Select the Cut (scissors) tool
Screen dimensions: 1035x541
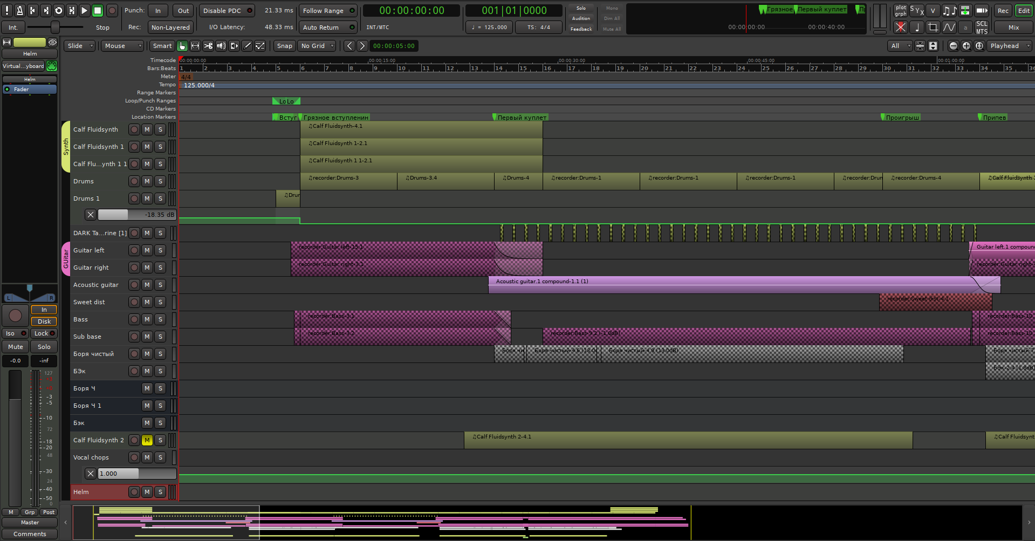tap(208, 46)
